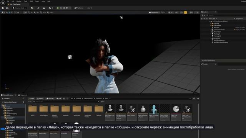Open the Build menu
The height and width of the screenshot is (138, 246).
click(x=31, y=1)
